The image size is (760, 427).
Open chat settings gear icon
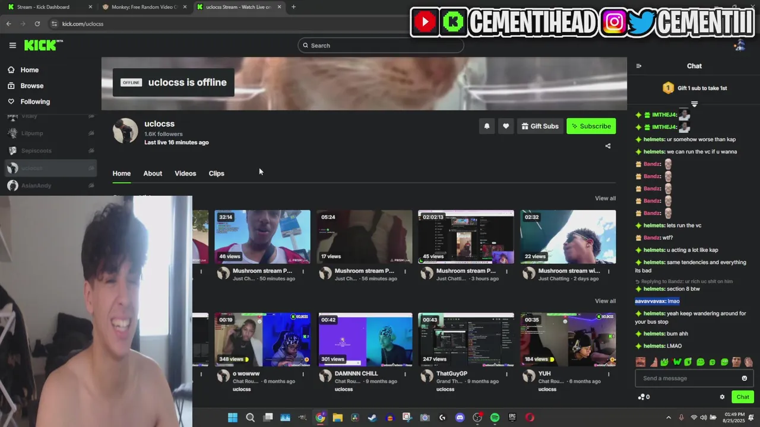click(722, 397)
